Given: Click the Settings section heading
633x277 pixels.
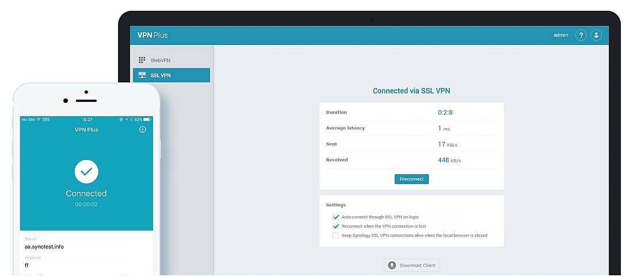Looking at the screenshot, I should (336, 205).
